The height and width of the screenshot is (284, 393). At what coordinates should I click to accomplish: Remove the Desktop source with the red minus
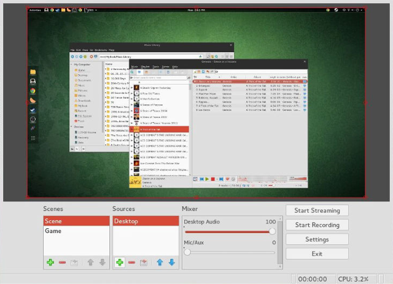click(x=131, y=262)
